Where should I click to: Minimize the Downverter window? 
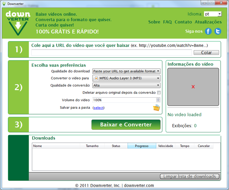204,3
